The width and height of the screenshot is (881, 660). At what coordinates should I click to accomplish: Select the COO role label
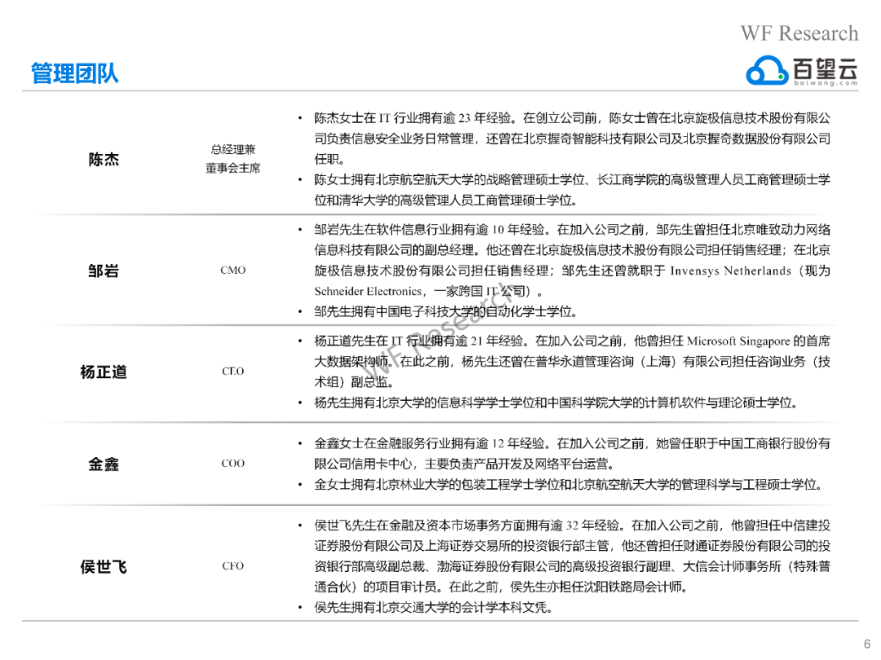(x=232, y=463)
